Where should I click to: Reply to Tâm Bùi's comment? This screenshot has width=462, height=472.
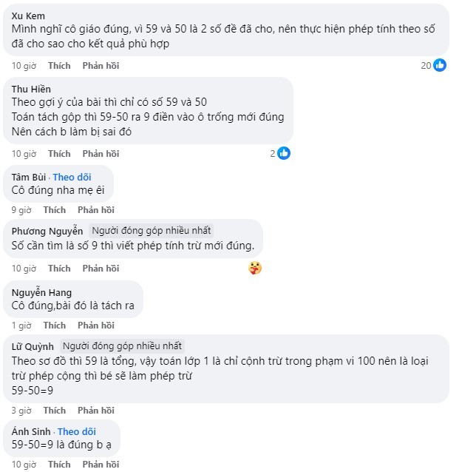click(96, 210)
